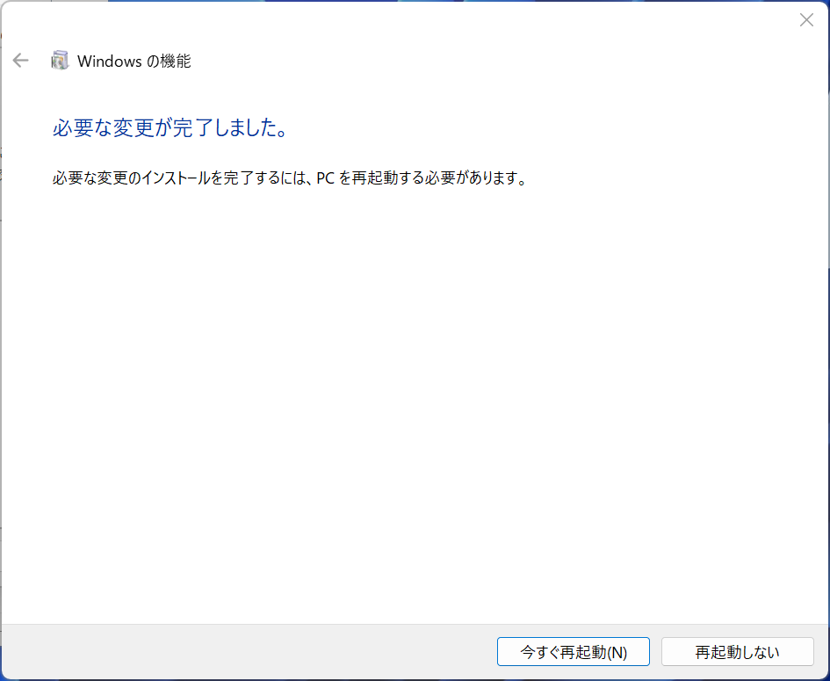This screenshot has height=681, width=830.
Task: Click the heading 必要な変更が完了しました。
Action: pyautogui.click(x=170, y=128)
